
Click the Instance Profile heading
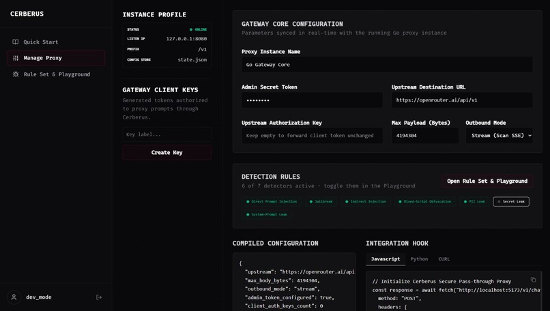[154, 15]
